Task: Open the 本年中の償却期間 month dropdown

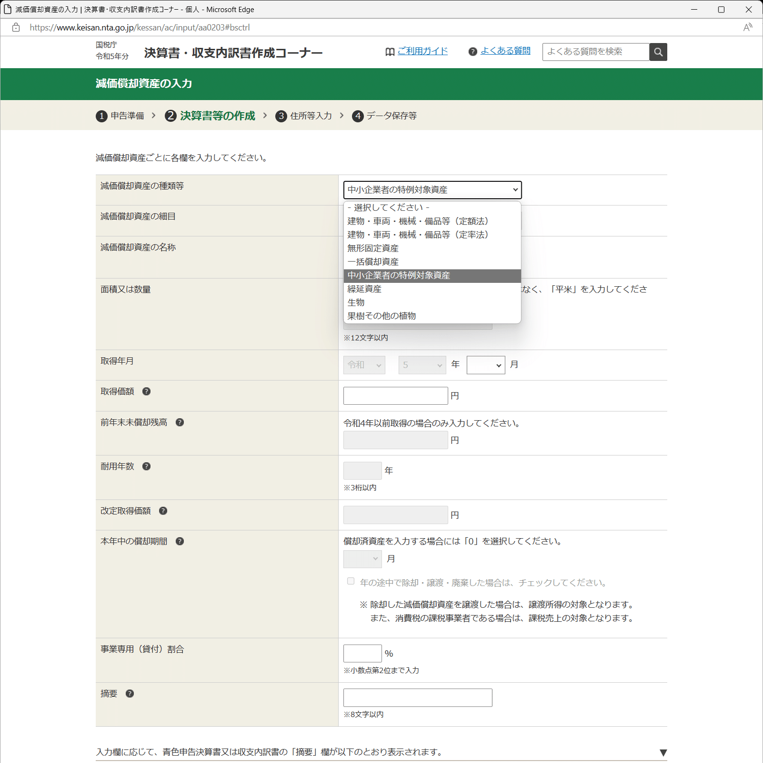Action: [363, 559]
